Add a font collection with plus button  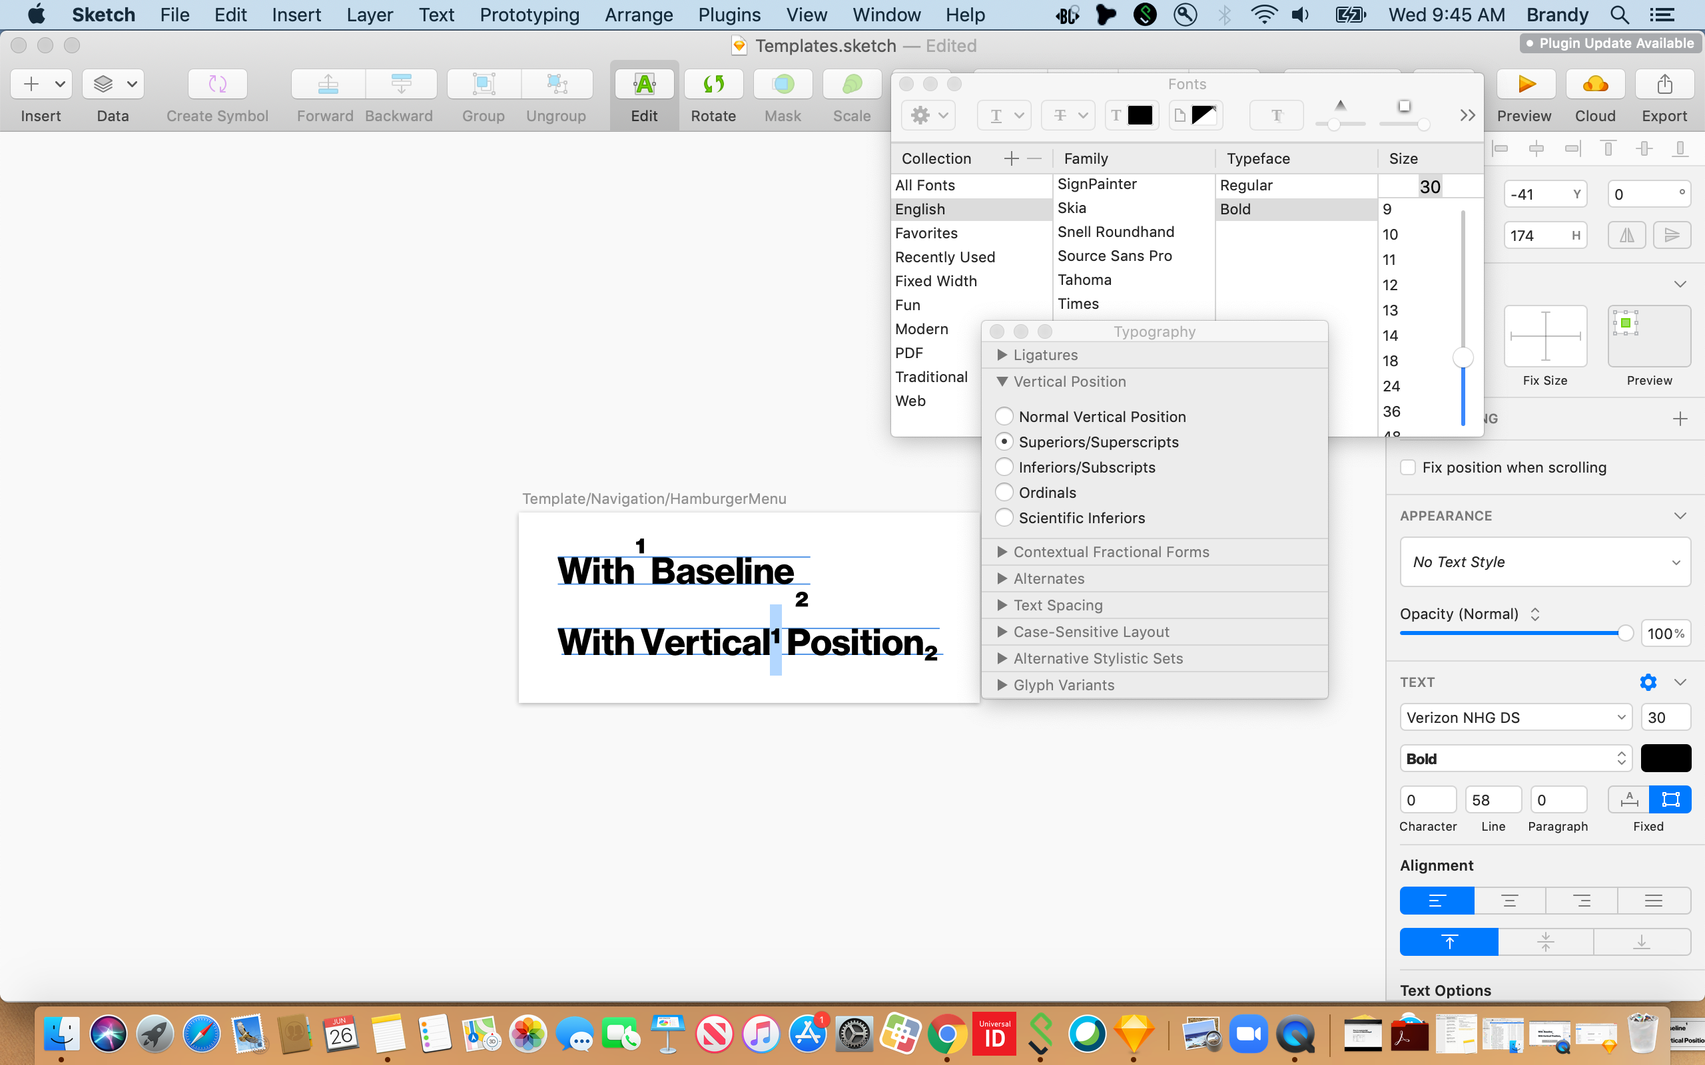[x=1011, y=158]
